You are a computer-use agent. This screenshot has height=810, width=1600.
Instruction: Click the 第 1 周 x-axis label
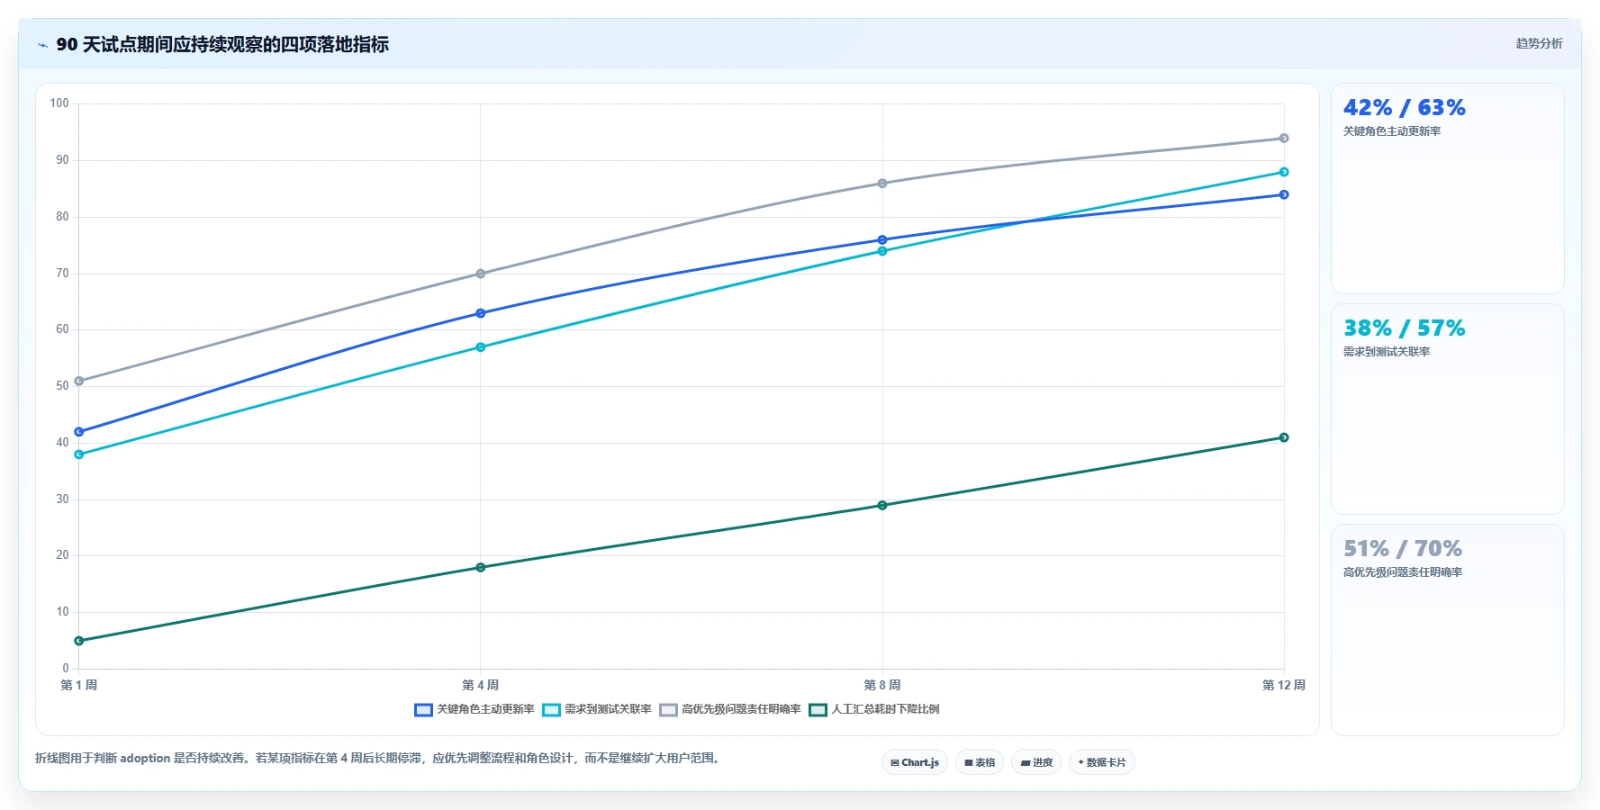[x=79, y=686]
